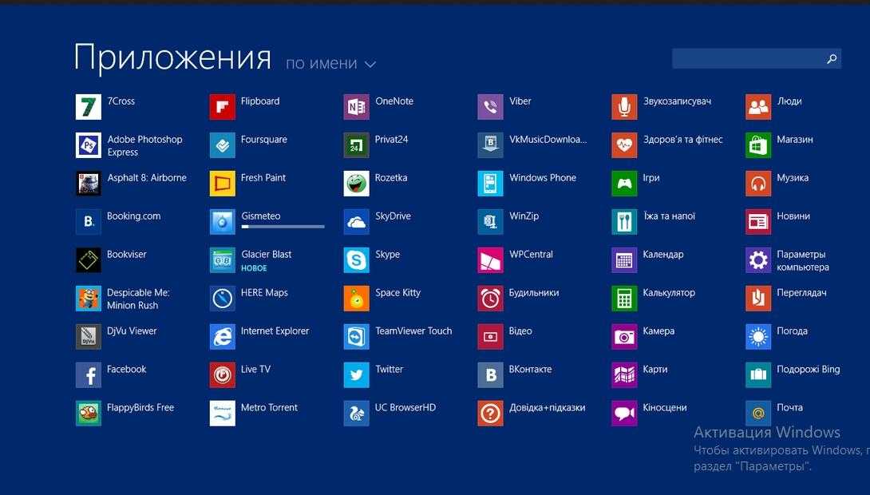Click the search magnifier button

(x=832, y=58)
